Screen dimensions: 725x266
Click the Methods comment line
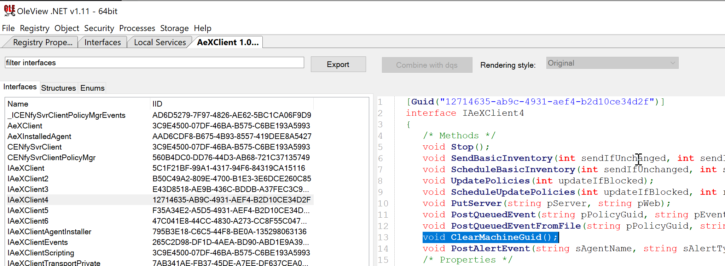point(459,135)
